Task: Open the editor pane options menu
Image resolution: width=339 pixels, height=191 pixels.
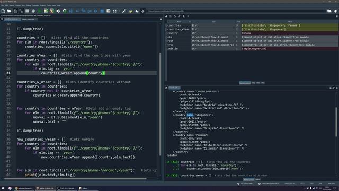Action: click(161, 19)
